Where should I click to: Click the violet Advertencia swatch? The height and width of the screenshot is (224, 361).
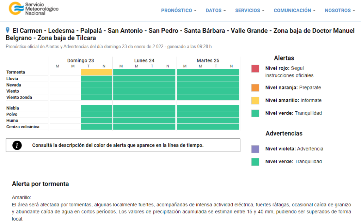255,149
